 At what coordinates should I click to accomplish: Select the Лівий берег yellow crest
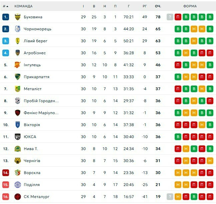click(x=18, y=41)
